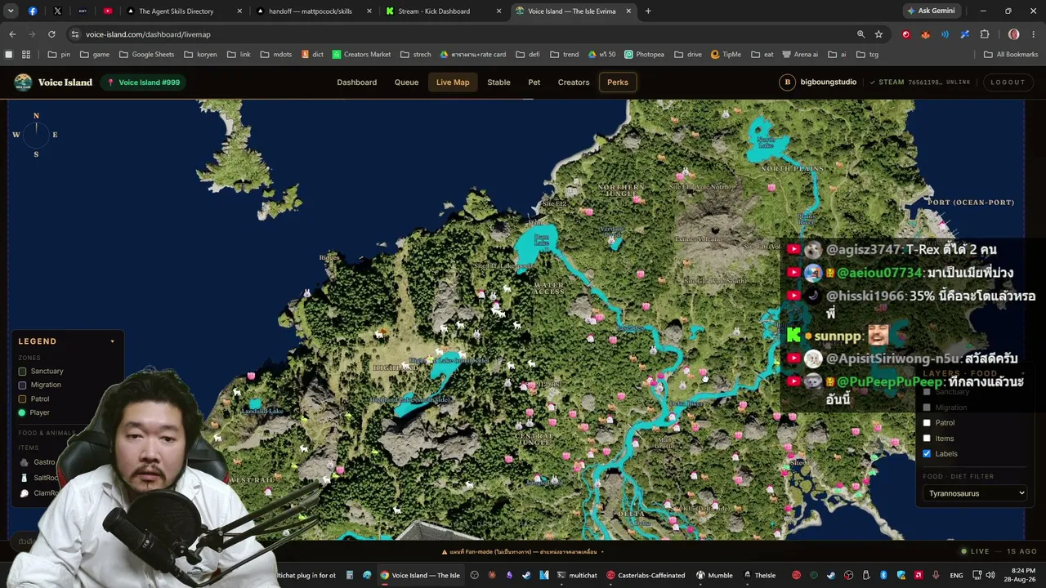
Task: Open the Chrome three-dot menu
Action: tap(1034, 34)
